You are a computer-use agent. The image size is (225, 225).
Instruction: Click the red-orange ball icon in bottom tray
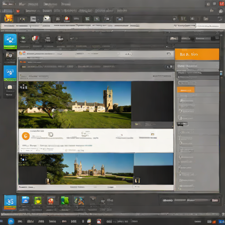(x=51, y=201)
